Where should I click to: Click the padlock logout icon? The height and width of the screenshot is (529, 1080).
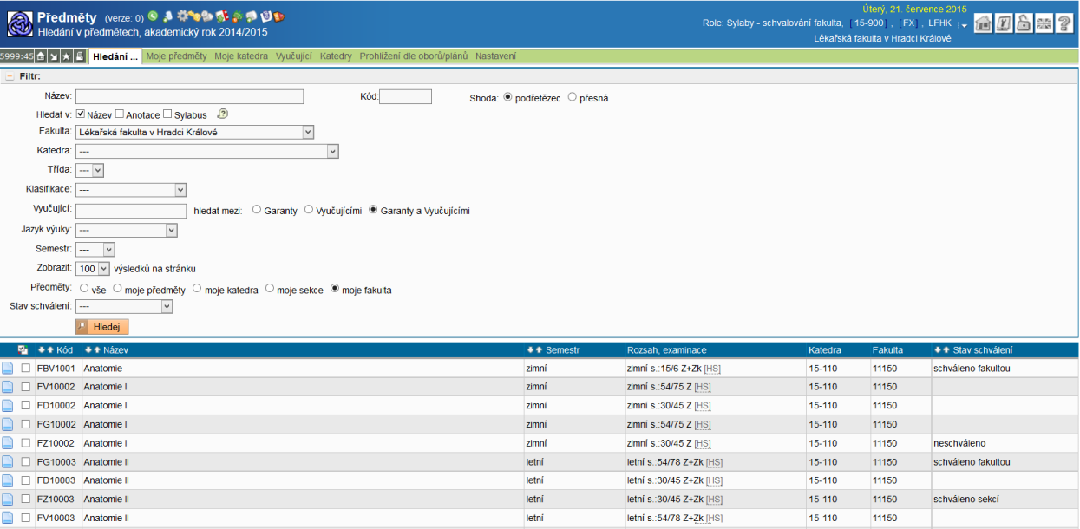[x=1024, y=23]
